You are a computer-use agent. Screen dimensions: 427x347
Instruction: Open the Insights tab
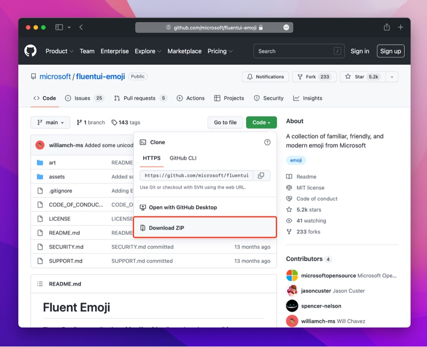point(308,98)
